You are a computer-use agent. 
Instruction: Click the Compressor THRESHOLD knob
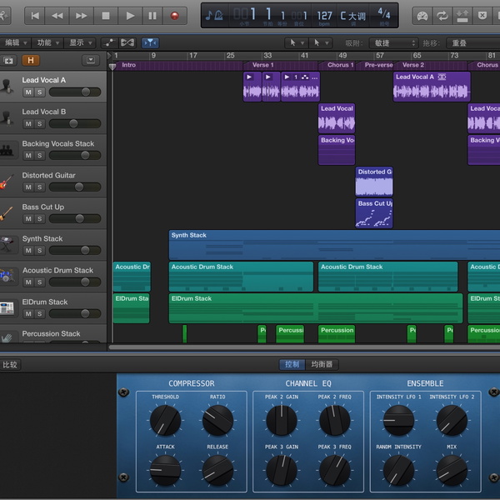(165, 421)
